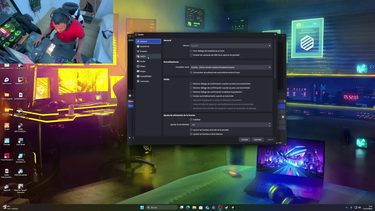Select the General settings section
The image size is (375, 211).
(148, 41)
